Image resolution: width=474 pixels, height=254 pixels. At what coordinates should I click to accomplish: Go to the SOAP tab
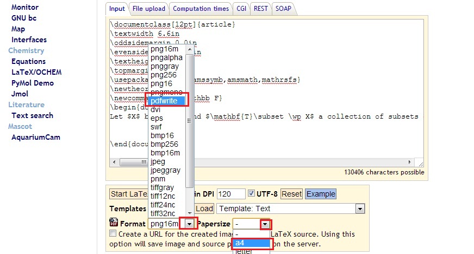283,9
